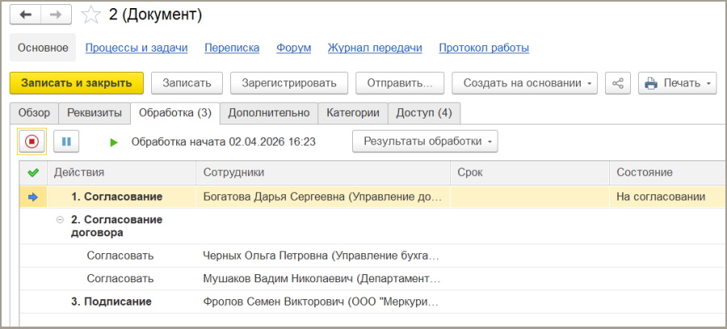The height and width of the screenshot is (329, 727).
Task: Click the 'Черных Ольга Петровна' employee cell
Action: (x=322, y=256)
